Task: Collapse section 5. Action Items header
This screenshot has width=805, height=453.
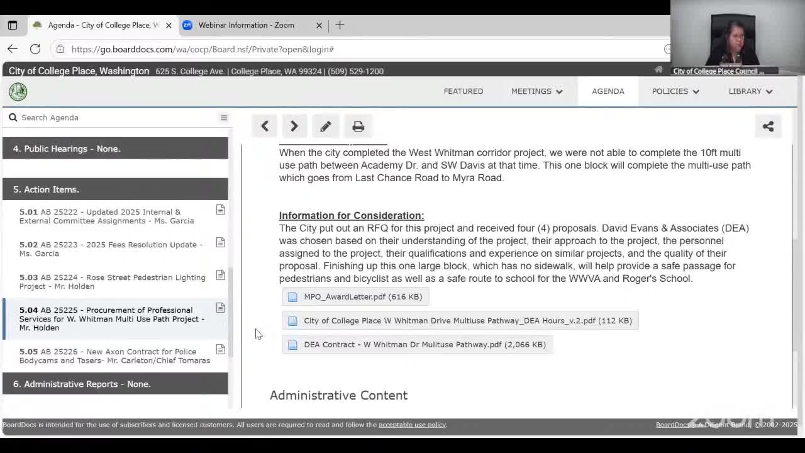Action: pos(115,189)
